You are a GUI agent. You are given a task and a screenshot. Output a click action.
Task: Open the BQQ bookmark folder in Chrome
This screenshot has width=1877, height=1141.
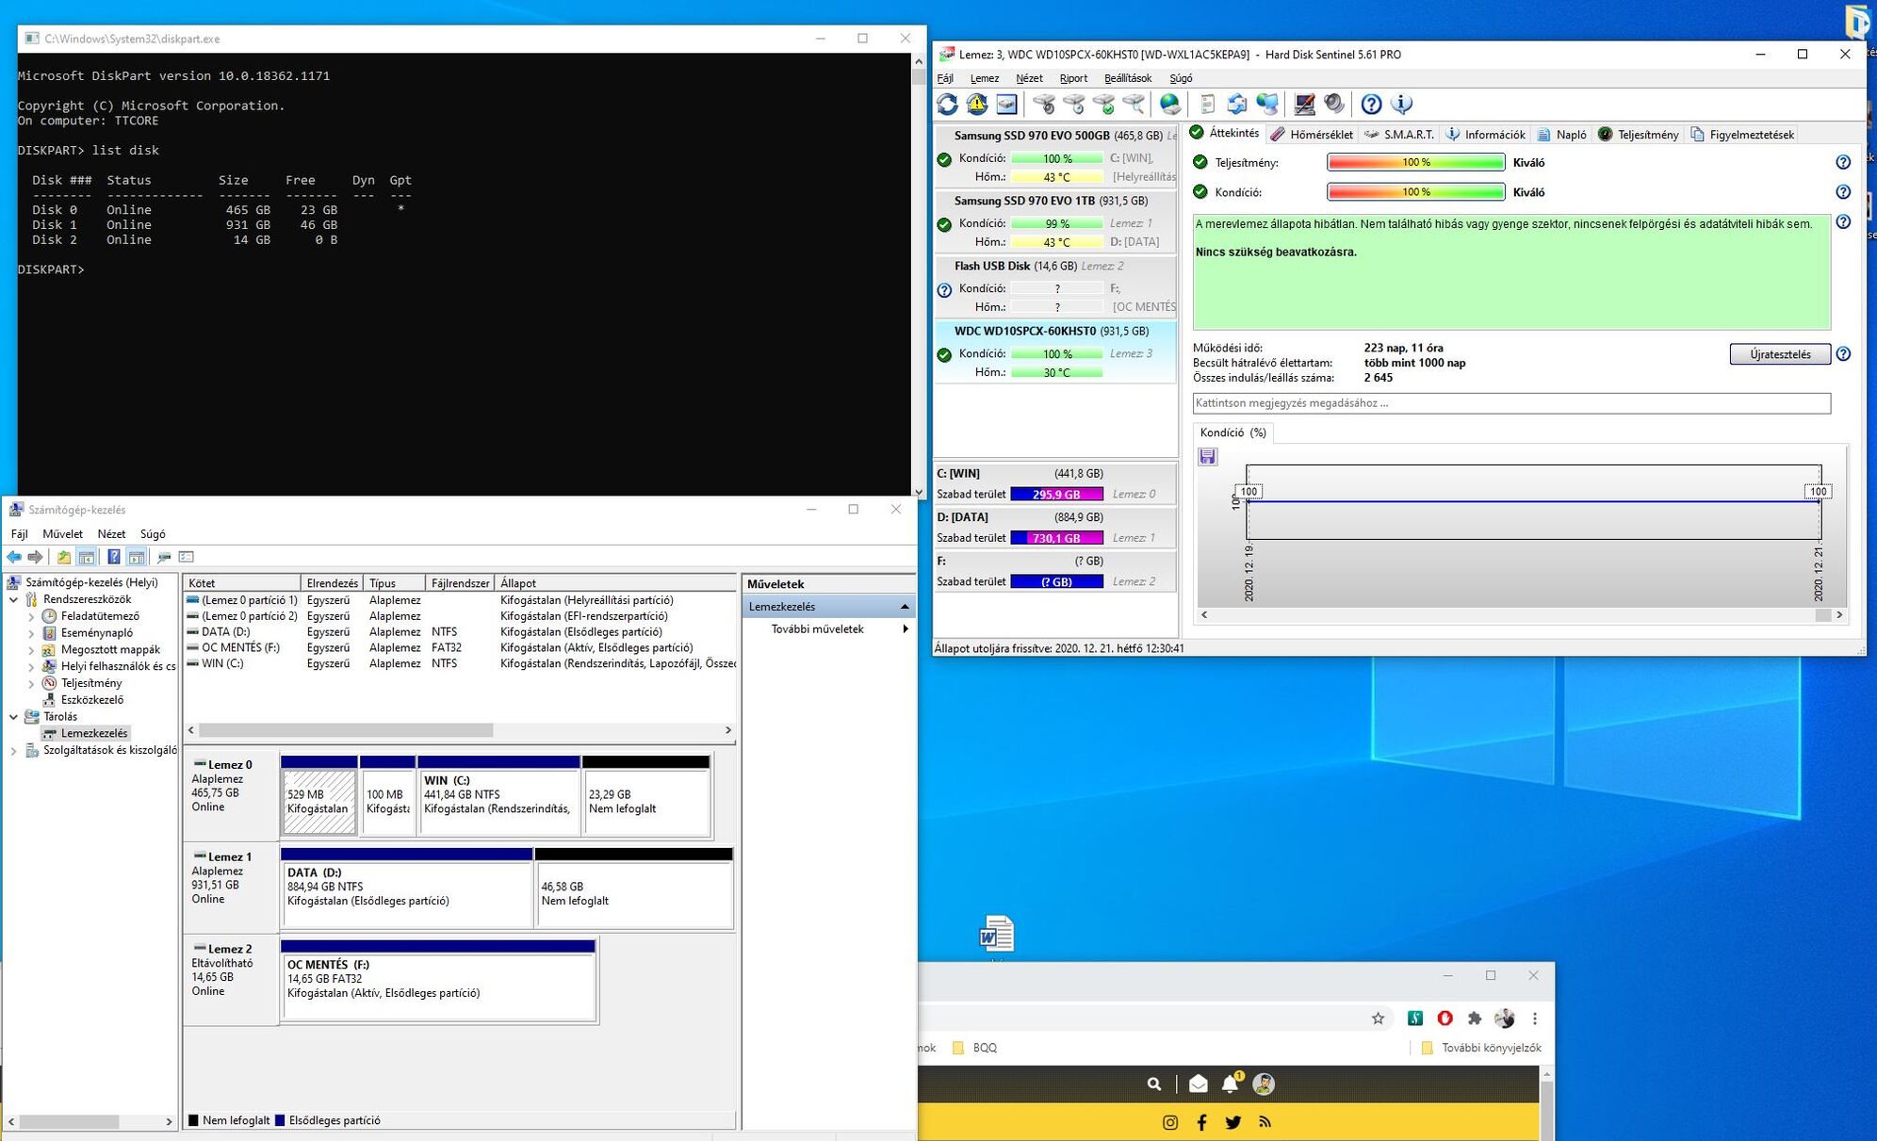974,1048
